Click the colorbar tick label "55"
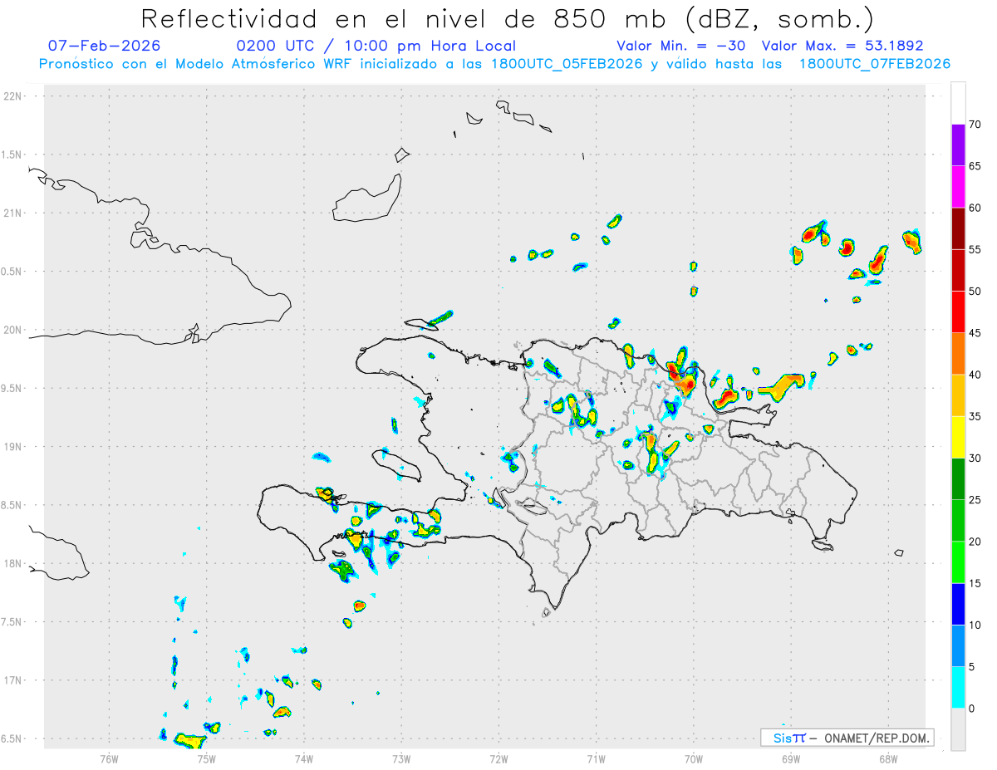The height and width of the screenshot is (770, 997). pos(975,250)
